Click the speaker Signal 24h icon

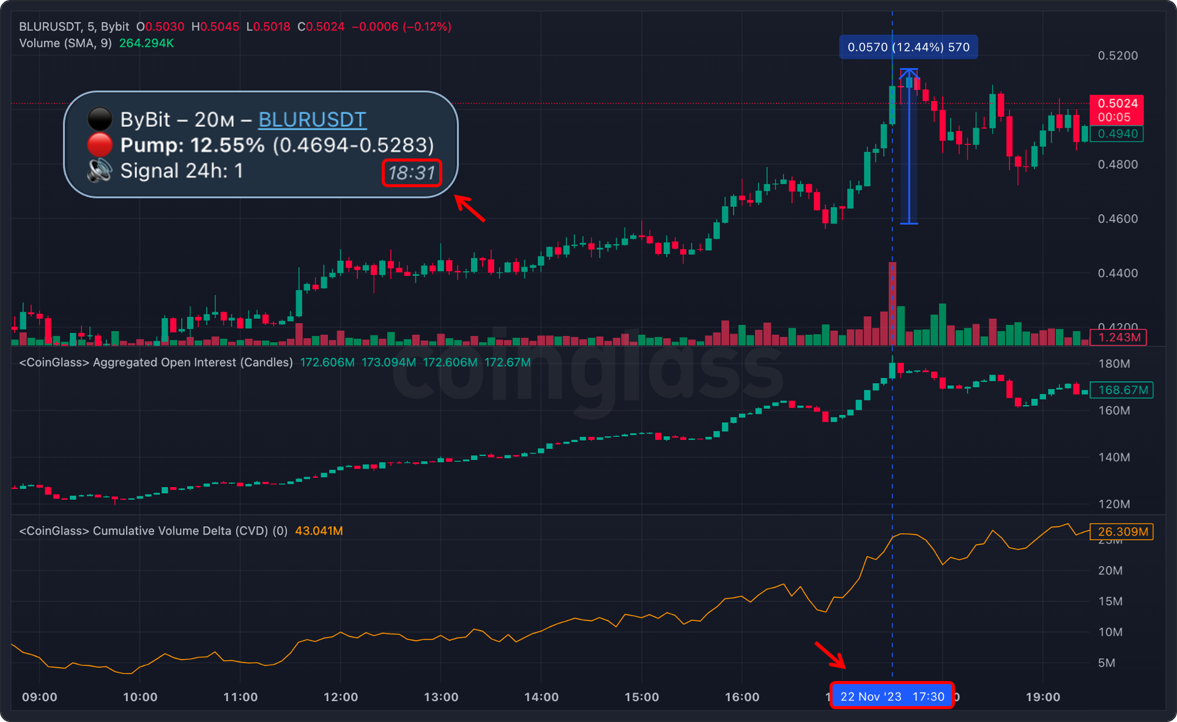[x=99, y=171]
